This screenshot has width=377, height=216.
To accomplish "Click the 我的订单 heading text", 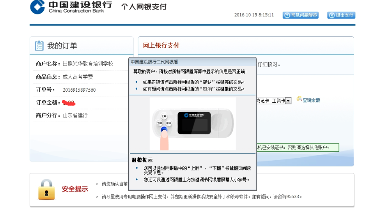I will (x=62, y=46).
